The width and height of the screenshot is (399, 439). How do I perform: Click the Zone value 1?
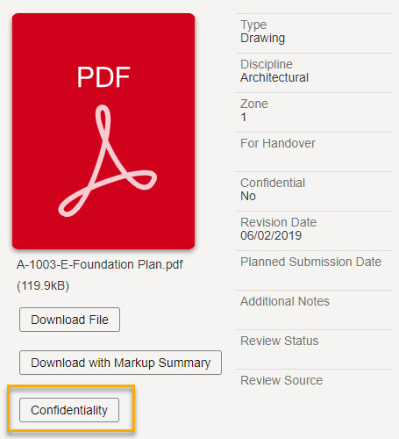[244, 117]
